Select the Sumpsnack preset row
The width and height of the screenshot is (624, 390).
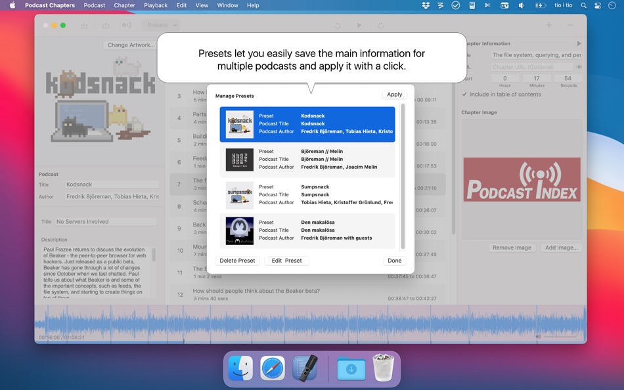(x=307, y=195)
